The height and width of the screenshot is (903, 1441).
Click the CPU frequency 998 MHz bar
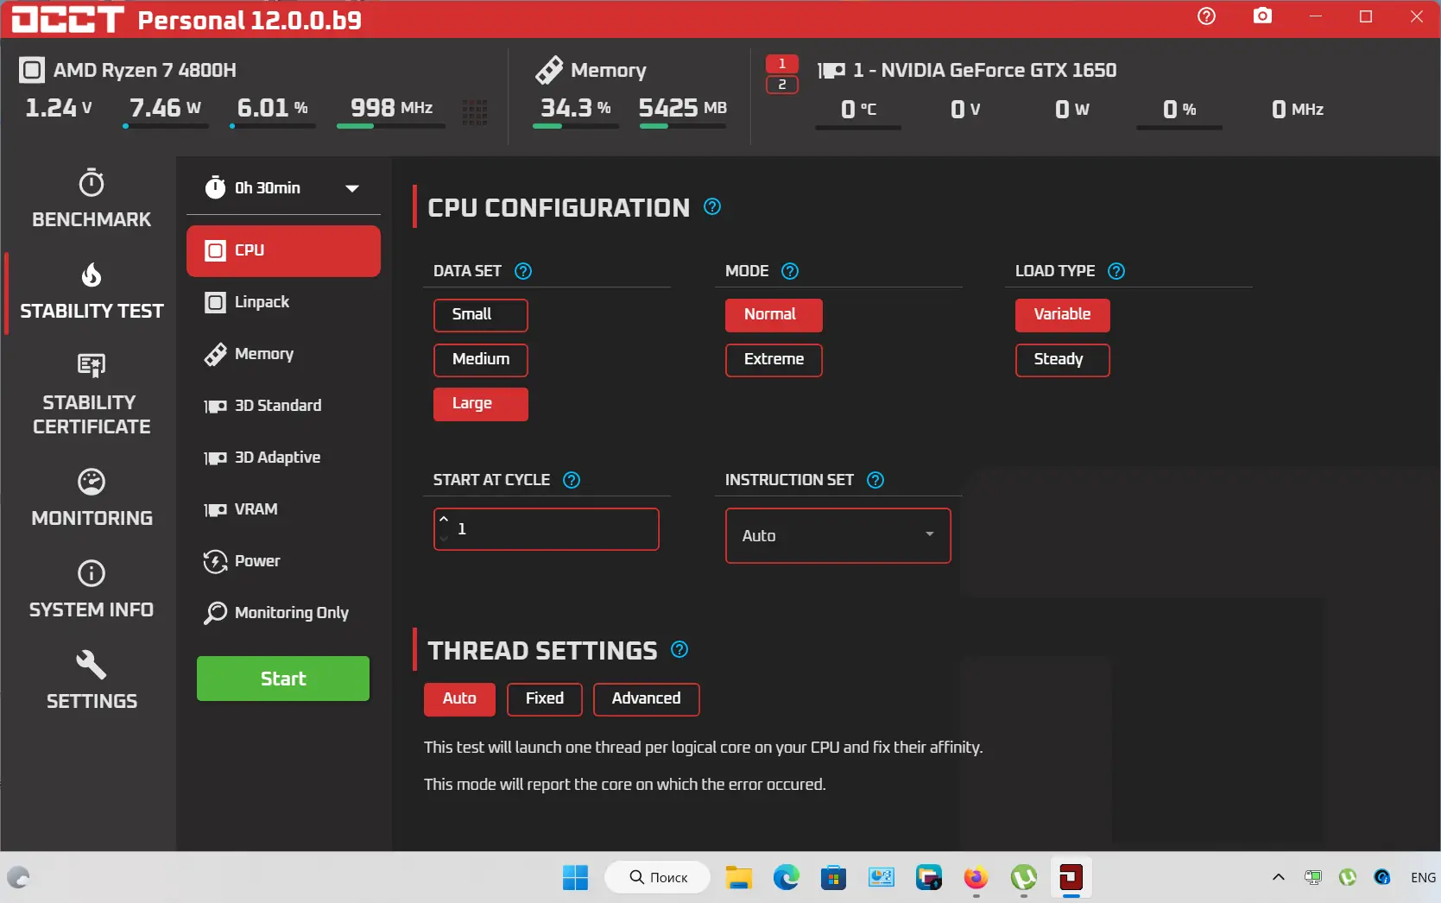(x=391, y=126)
